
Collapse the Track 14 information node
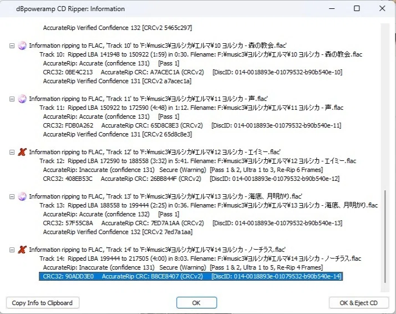pyautogui.click(x=12, y=250)
